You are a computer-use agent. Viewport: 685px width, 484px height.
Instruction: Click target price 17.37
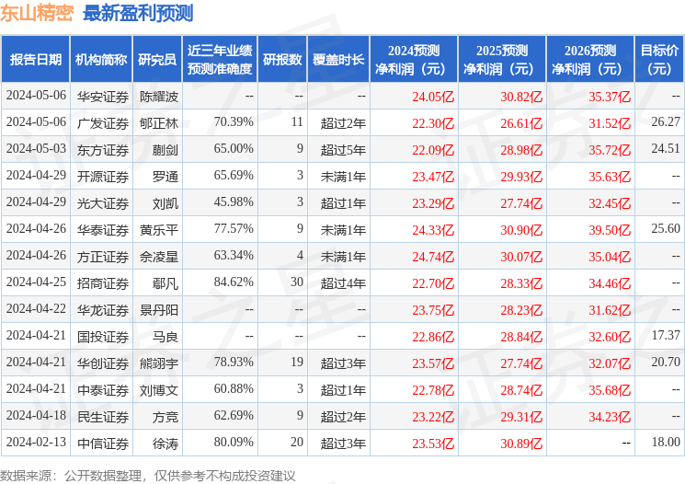pyautogui.click(x=666, y=335)
